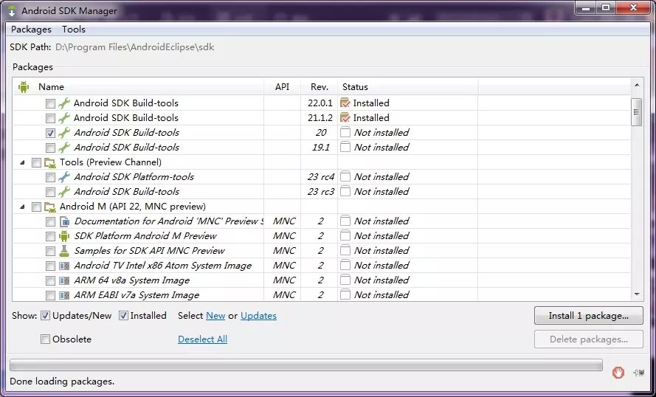Click the package list scrollbar down arrow
This screenshot has width=656, height=397.
pyautogui.click(x=637, y=294)
